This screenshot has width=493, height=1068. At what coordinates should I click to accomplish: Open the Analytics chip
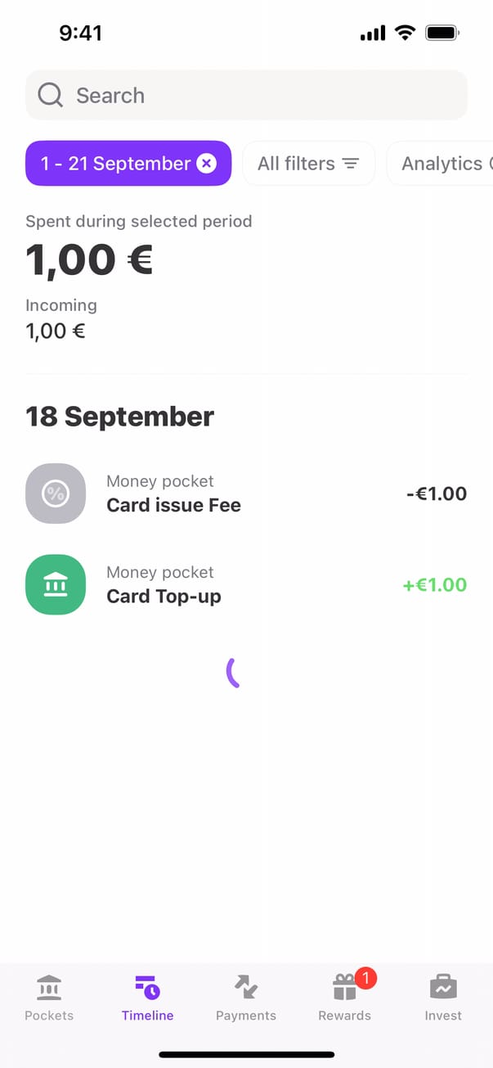(x=441, y=164)
